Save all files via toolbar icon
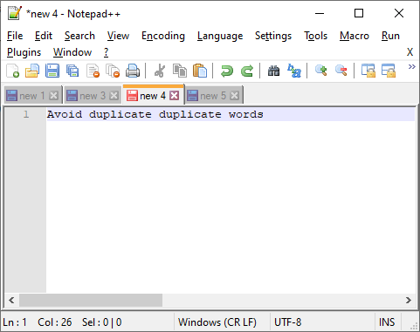Image resolution: width=420 pixels, height=332 pixels. (72, 71)
